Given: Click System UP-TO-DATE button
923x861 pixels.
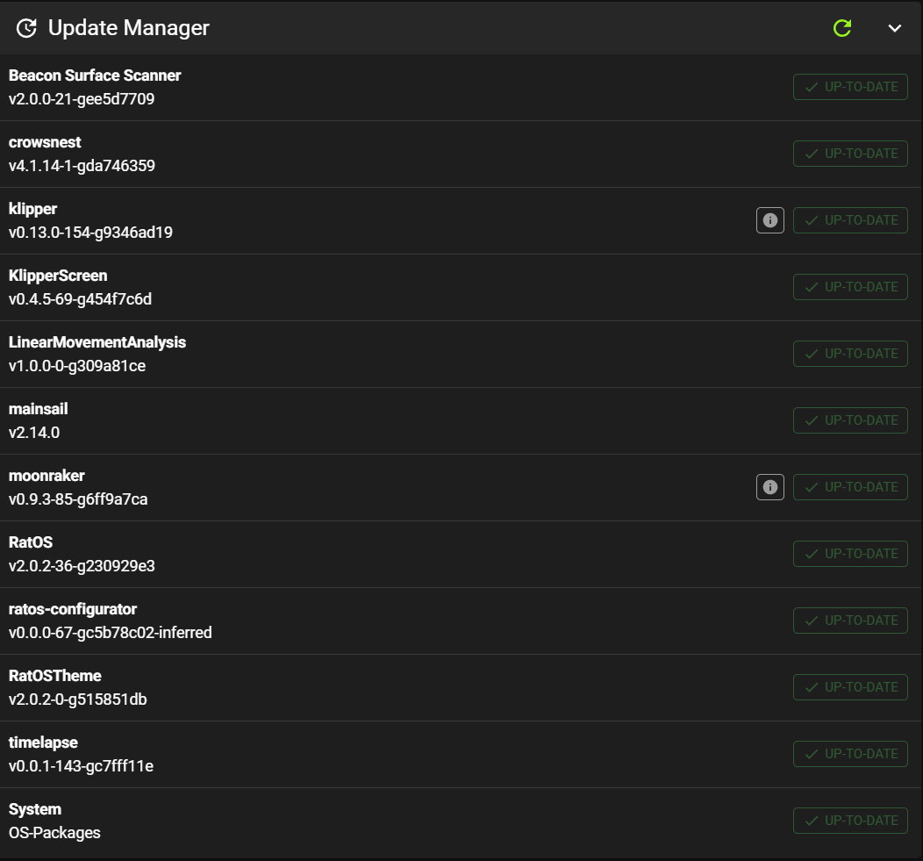Looking at the screenshot, I should pyautogui.click(x=850, y=821).
